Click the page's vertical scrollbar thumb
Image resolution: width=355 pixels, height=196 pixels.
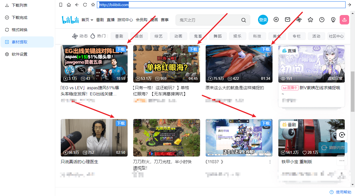[x=353, y=91]
